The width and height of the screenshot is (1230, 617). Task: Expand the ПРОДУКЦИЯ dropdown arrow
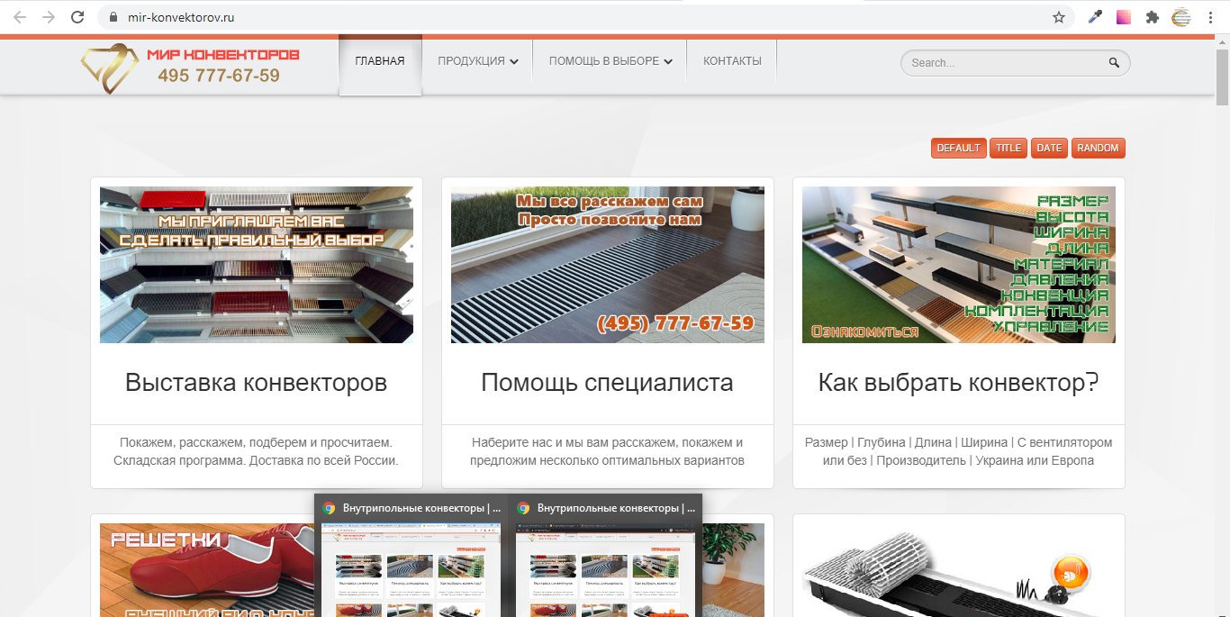514,62
